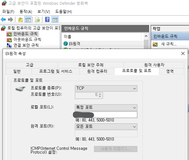Click the firewall icon in the title bar
The height and width of the screenshot is (160, 189).
4,3
